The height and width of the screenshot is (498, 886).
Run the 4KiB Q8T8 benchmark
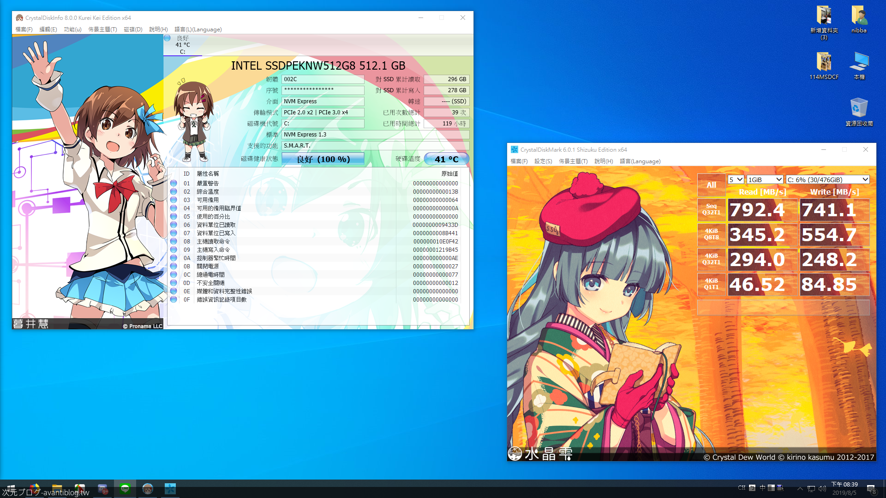711,235
